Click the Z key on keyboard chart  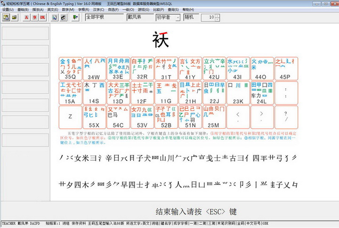tap(70, 117)
